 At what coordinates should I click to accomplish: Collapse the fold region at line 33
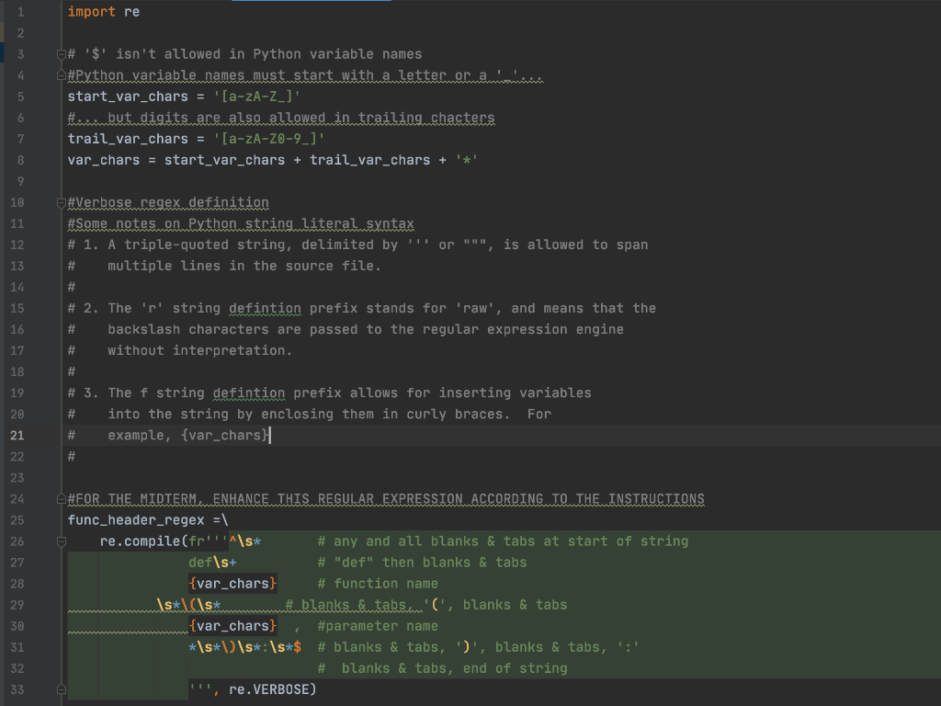click(61, 688)
